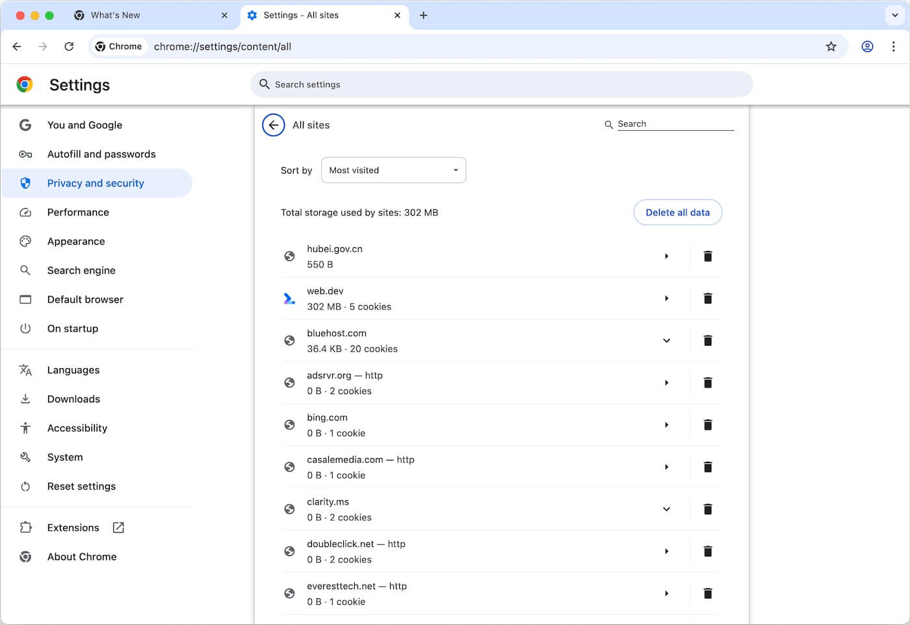The height and width of the screenshot is (625, 910).
Task: Expand casalemedia.com site details arrow
Action: pos(666,467)
